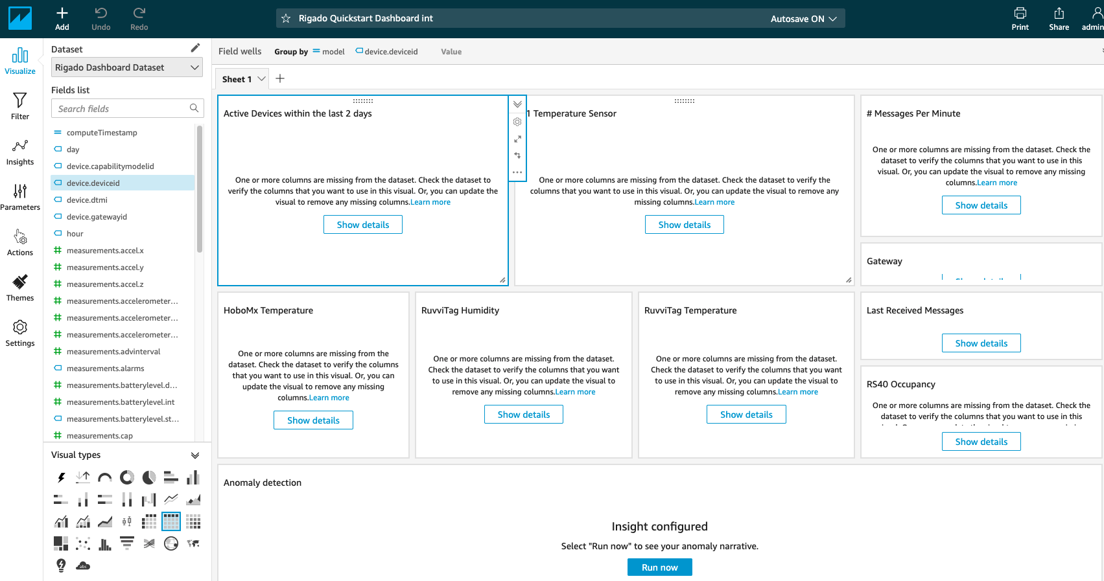The width and height of the screenshot is (1104, 581).
Task: Open the Active Devices visual more options ellipsis
Action: [x=517, y=172]
